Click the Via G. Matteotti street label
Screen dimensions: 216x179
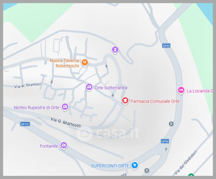coord(66,122)
